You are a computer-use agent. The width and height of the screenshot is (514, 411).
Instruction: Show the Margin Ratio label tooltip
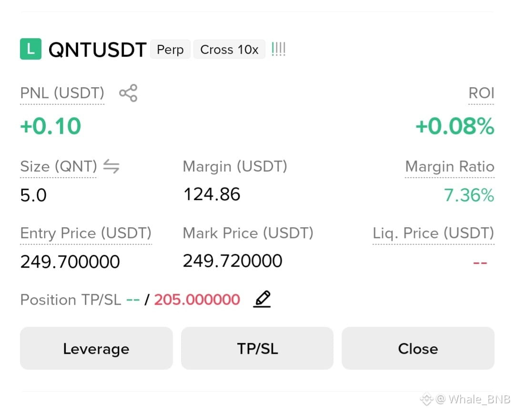coord(449,167)
